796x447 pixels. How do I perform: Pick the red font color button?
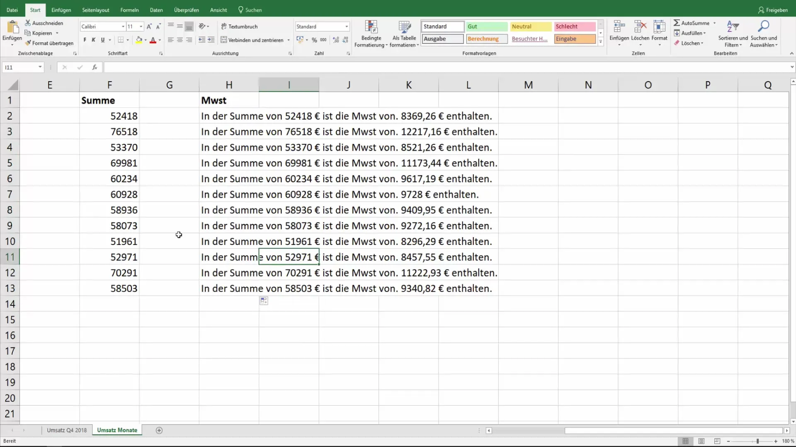point(153,40)
